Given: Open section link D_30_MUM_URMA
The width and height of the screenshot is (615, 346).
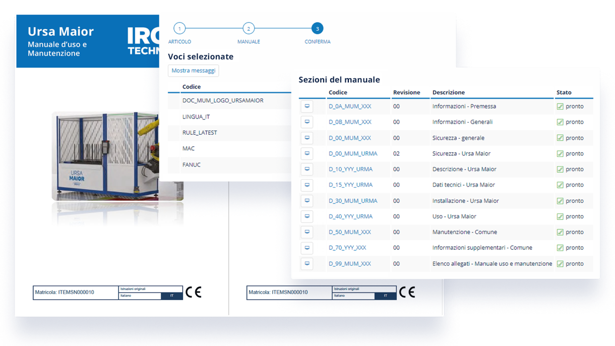Looking at the screenshot, I should 353,201.
